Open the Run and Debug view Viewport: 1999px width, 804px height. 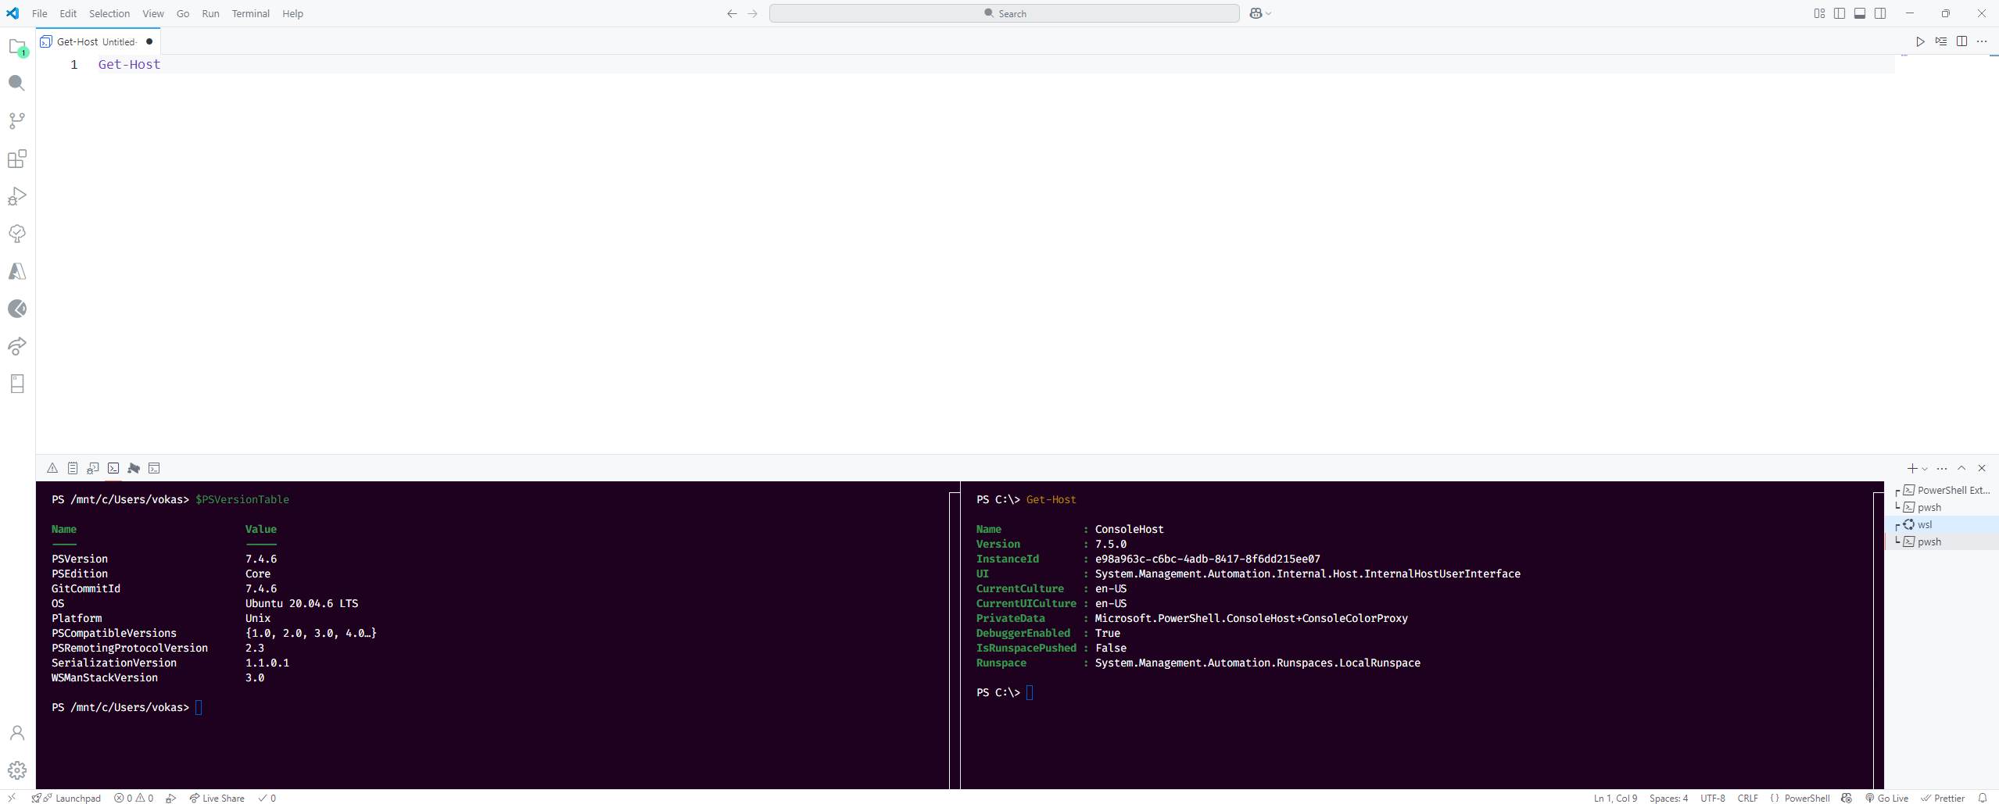17,196
